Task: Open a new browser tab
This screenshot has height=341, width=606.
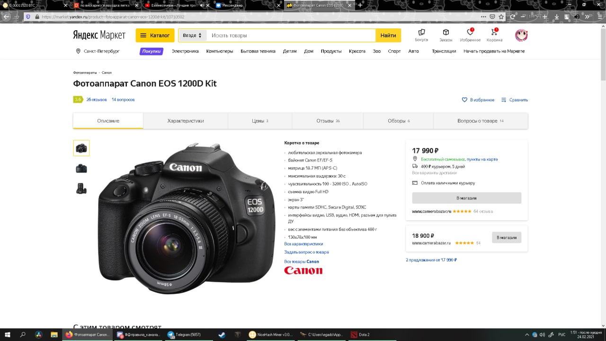Action: click(360, 5)
